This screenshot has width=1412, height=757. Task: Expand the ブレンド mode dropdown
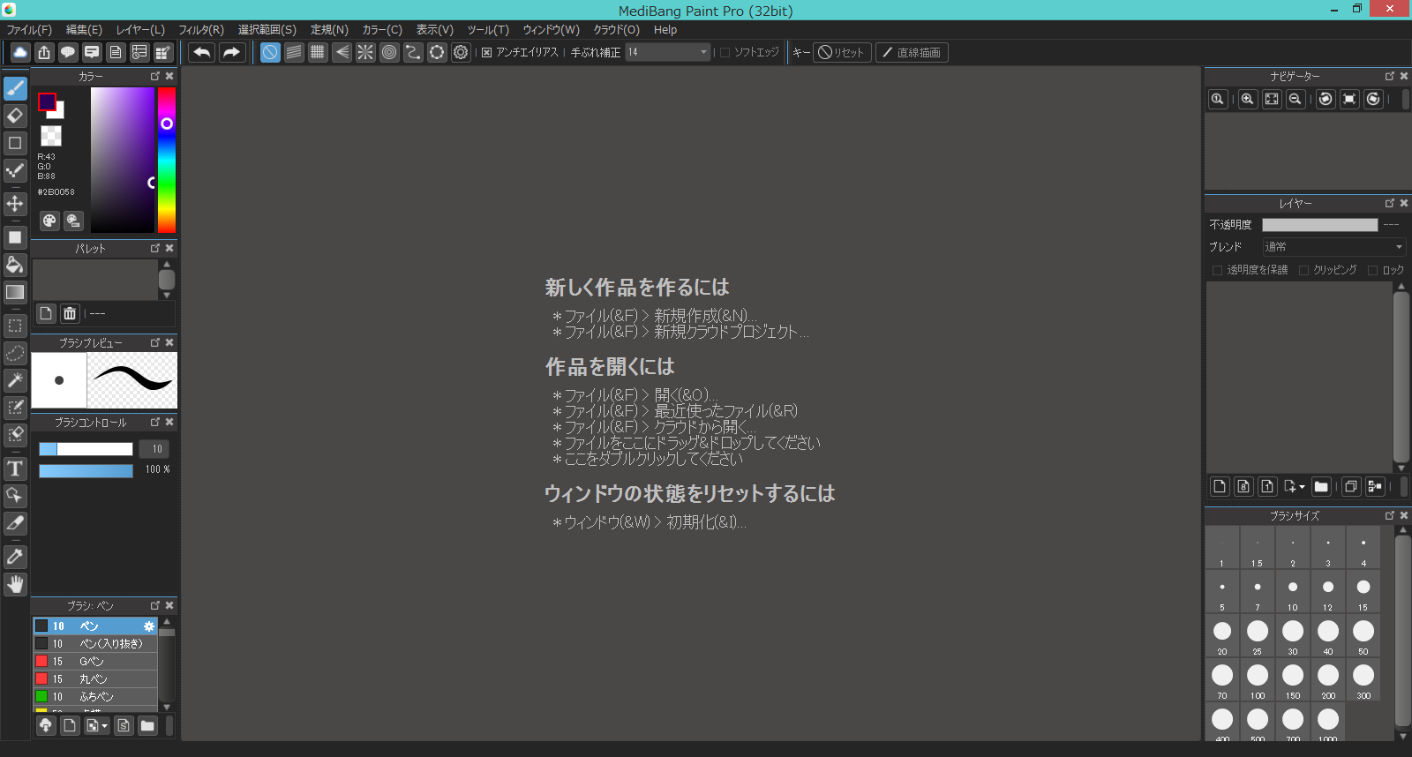[x=1399, y=247]
